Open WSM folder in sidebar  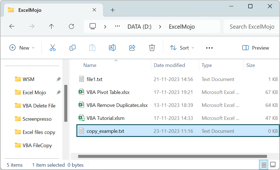pos(25,79)
